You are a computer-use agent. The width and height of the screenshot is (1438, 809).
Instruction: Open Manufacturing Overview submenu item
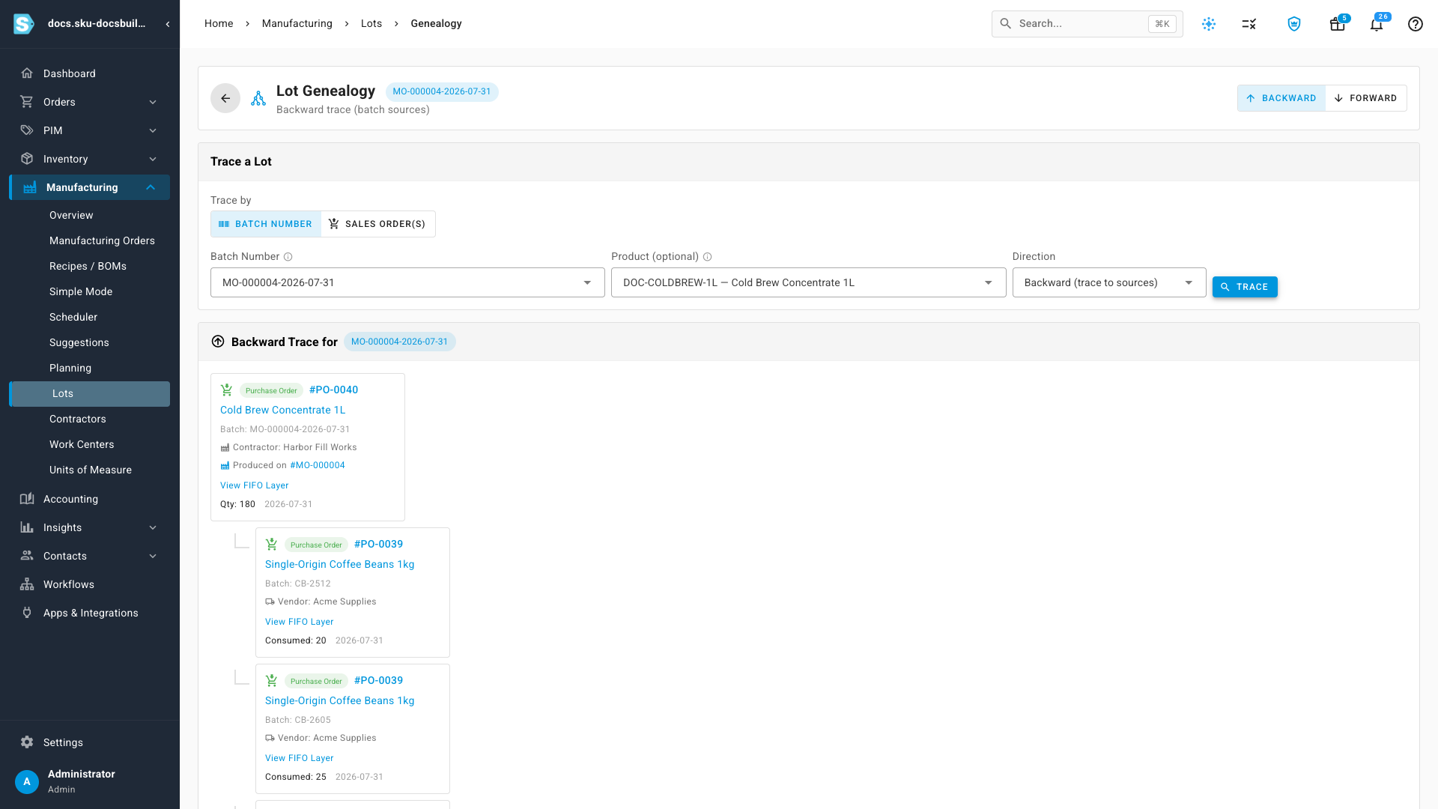coord(71,215)
